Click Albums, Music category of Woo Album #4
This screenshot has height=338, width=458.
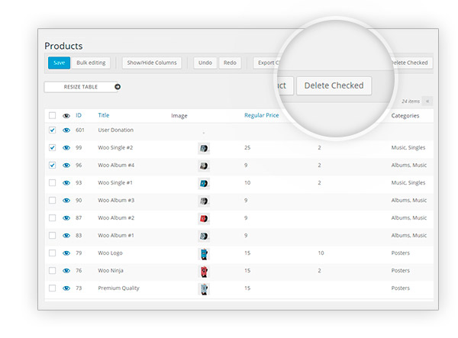(409, 166)
